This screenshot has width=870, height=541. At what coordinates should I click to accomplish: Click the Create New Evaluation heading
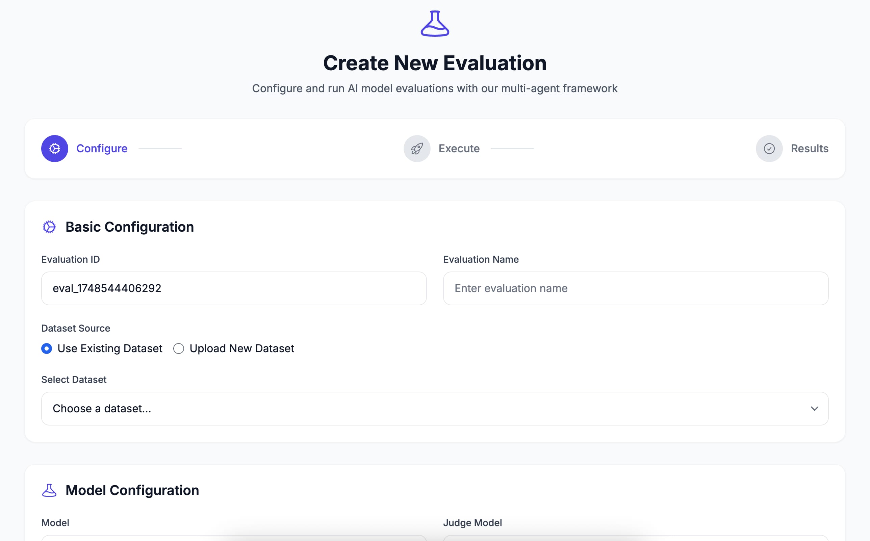435,63
